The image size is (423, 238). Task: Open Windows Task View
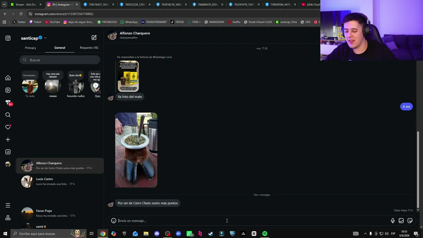[x=92, y=234]
